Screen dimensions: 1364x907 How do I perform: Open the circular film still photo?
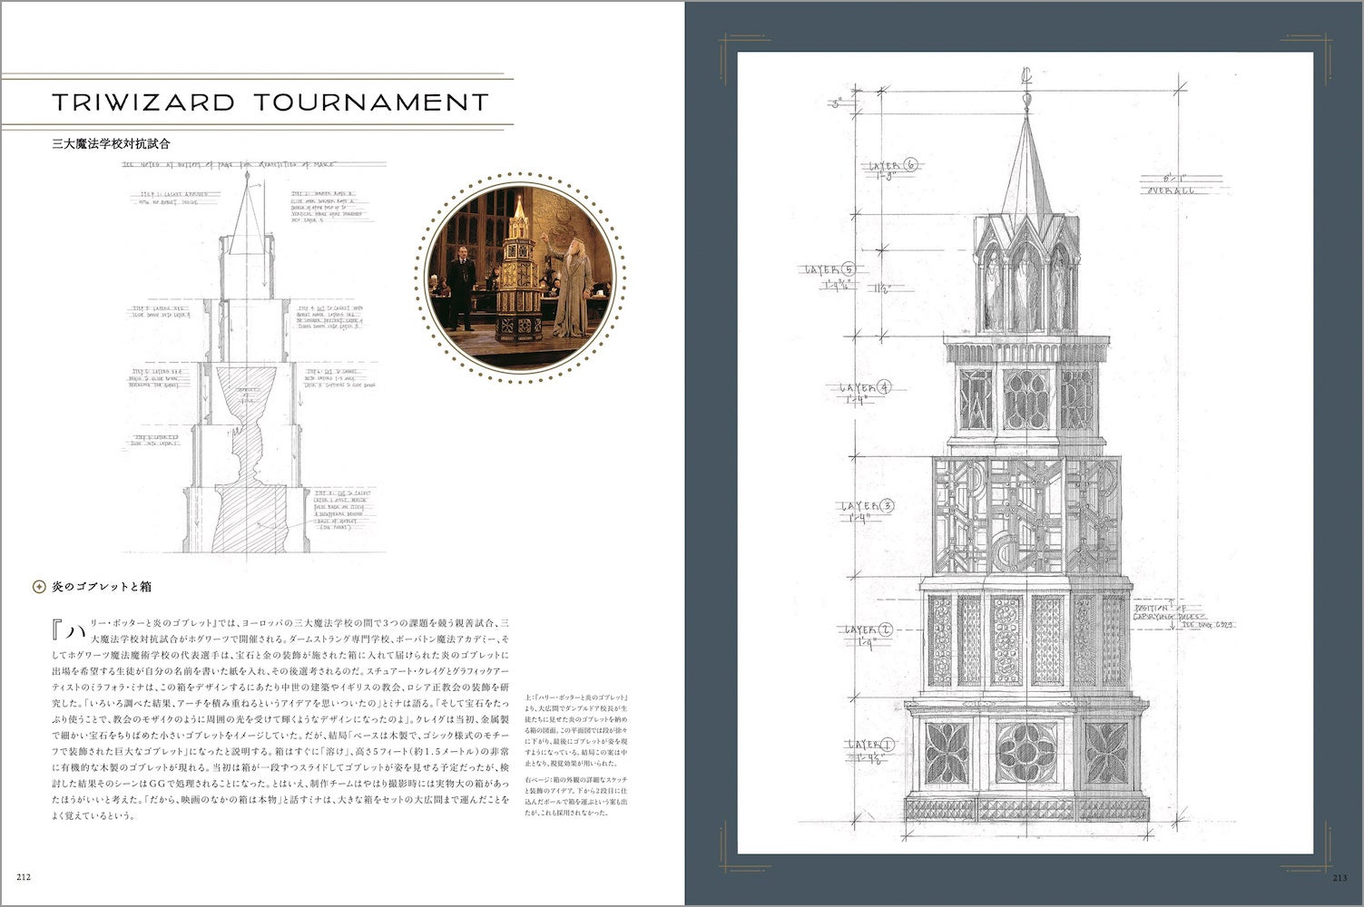click(x=521, y=276)
